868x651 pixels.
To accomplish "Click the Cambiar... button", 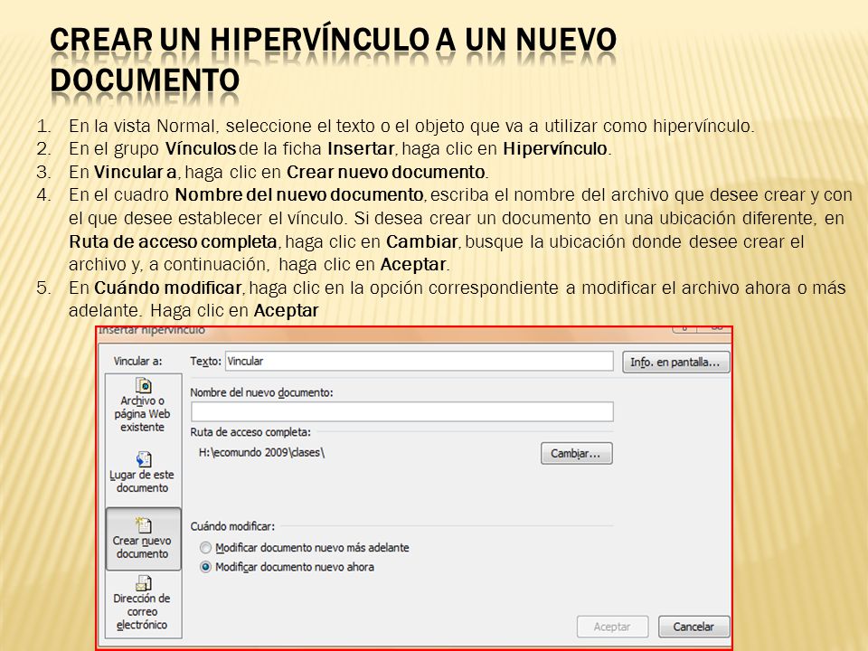I will [x=576, y=453].
